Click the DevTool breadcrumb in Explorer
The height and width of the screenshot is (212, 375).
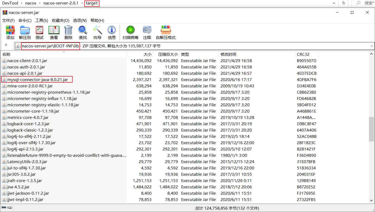click(10, 3)
